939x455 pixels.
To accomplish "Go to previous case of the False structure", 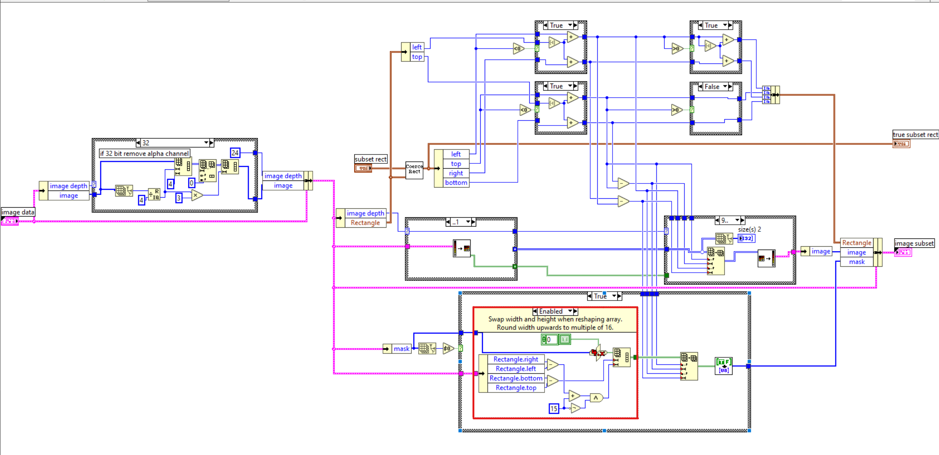I will click(x=701, y=87).
